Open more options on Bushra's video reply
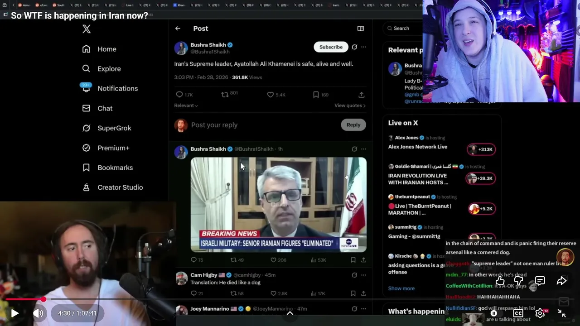The image size is (580, 326). click(363, 149)
